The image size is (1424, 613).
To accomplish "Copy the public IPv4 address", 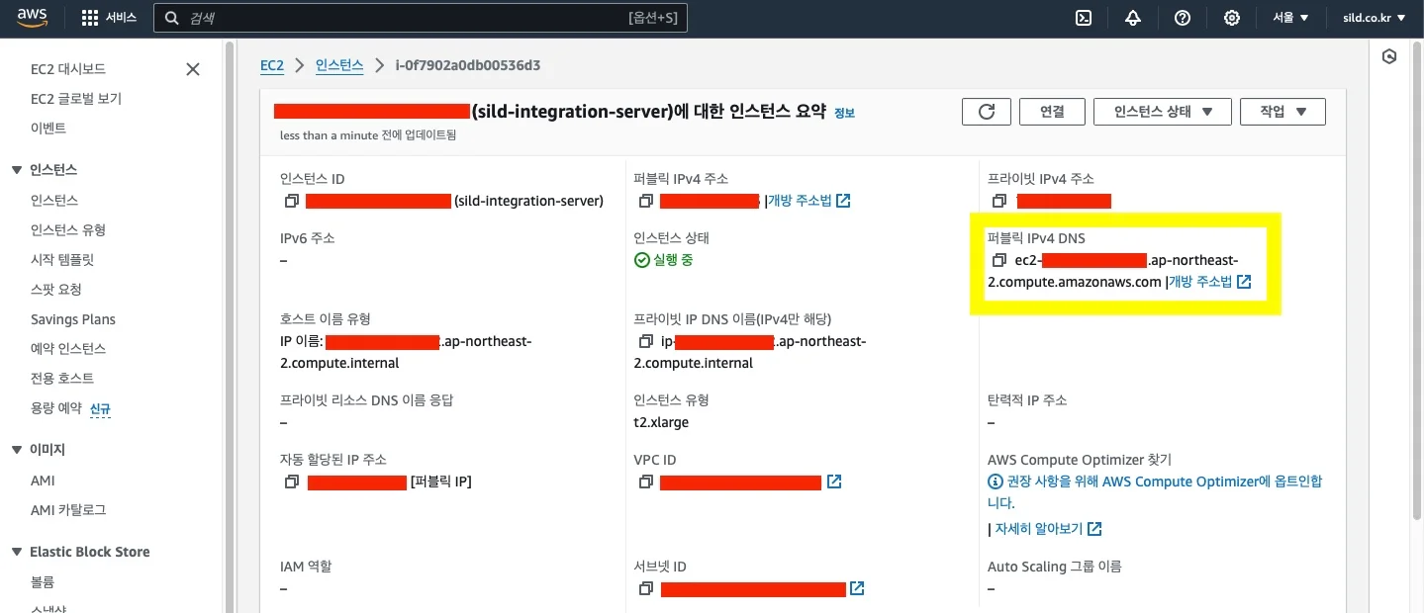I will coord(645,201).
